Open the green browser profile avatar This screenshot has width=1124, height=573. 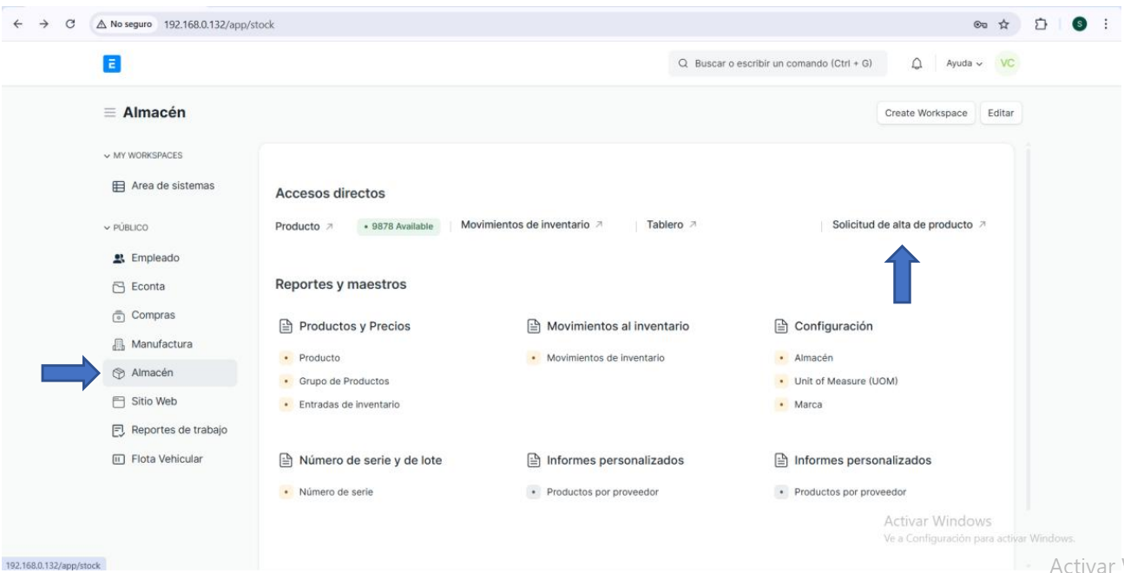[1081, 24]
